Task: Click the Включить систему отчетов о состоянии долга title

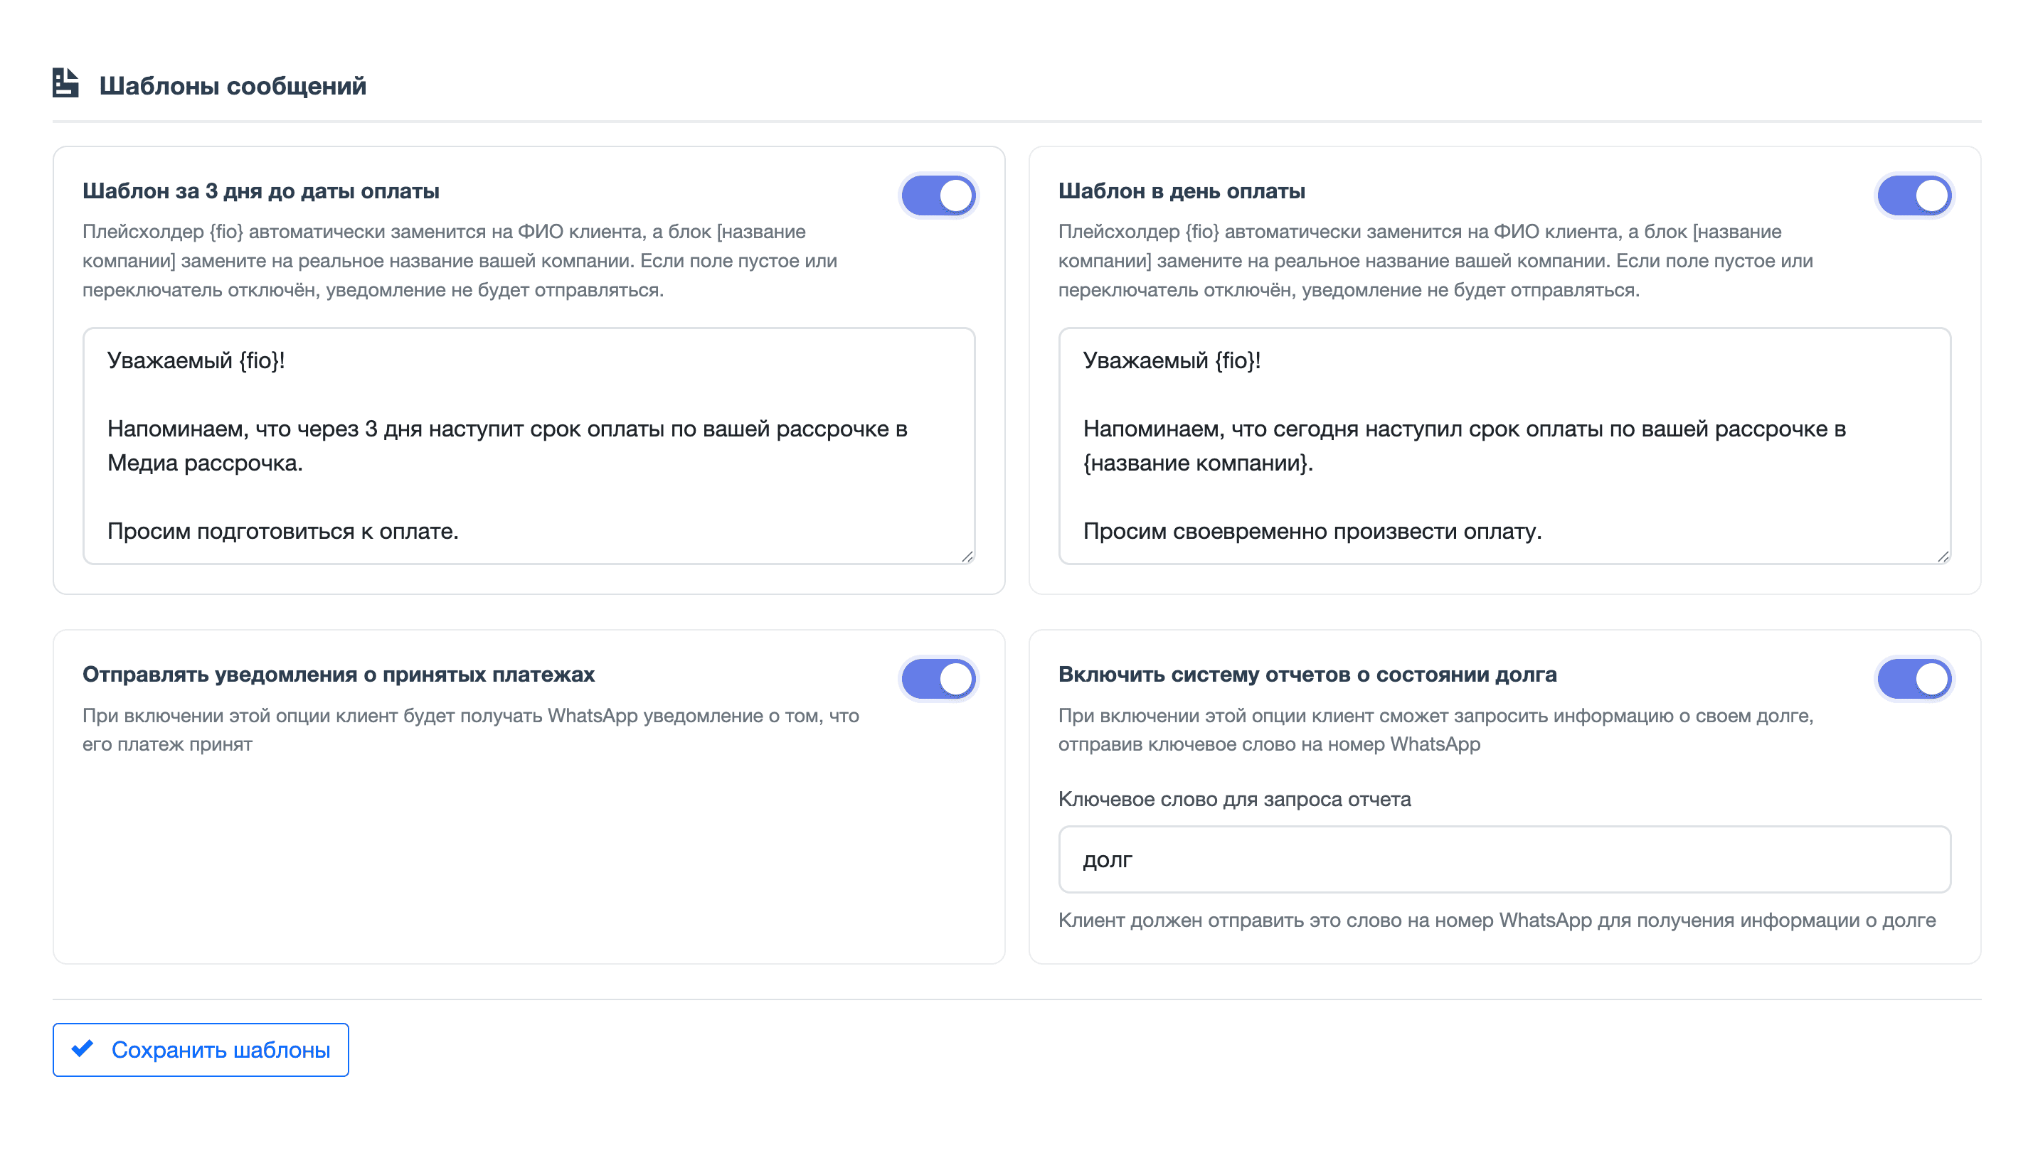Action: point(1307,674)
